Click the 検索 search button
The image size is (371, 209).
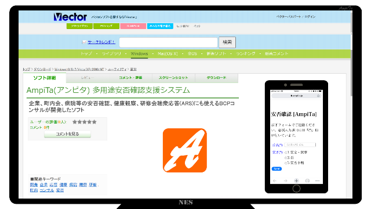click(x=227, y=42)
